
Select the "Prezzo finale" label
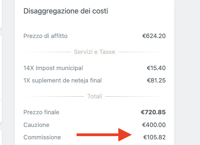tap(41, 112)
